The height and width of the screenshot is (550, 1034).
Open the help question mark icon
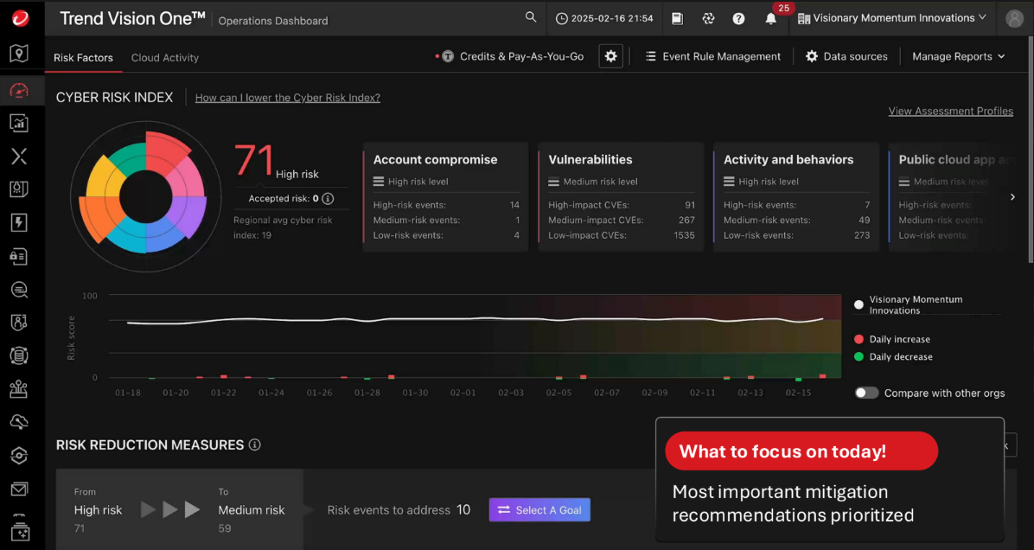pyautogui.click(x=738, y=18)
